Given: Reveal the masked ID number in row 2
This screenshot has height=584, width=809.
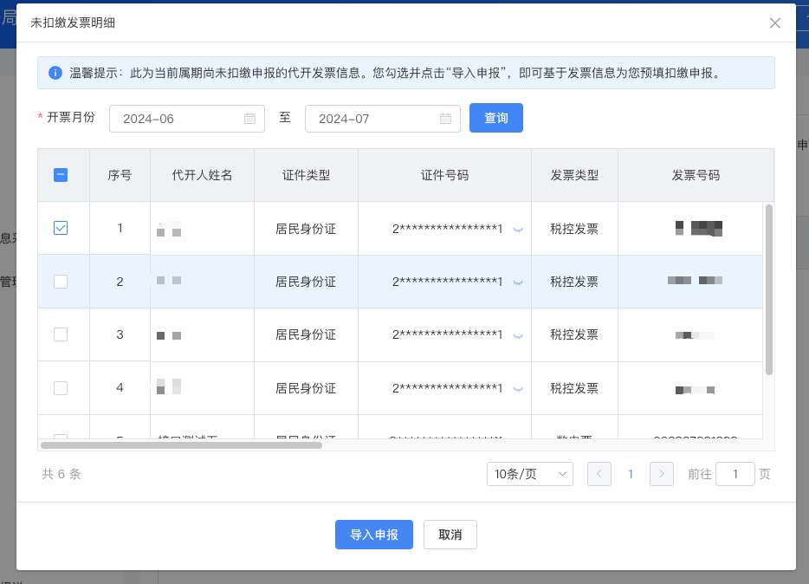Looking at the screenshot, I should tap(518, 282).
